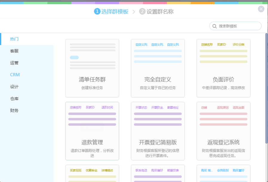Click the 自定义属于自己的任务 description
This screenshot has width=268, height=182.
pyautogui.click(x=158, y=88)
